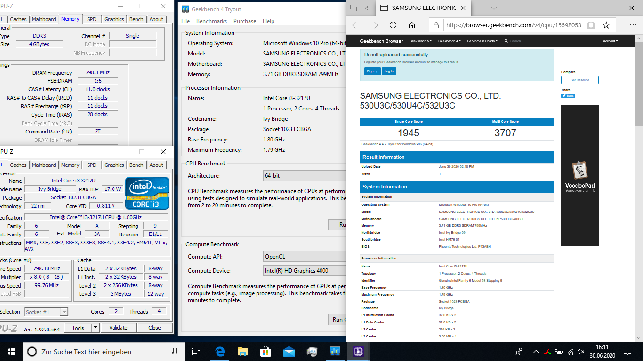Go back in the Edge browser
643x361 pixels.
point(356,25)
